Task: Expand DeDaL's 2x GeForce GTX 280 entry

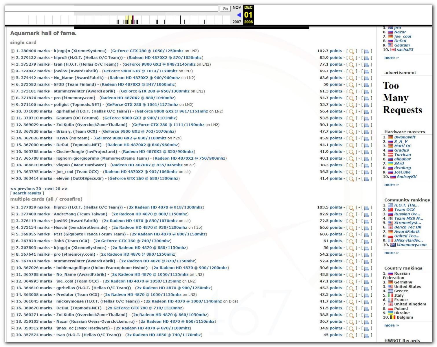Action: click(13, 308)
